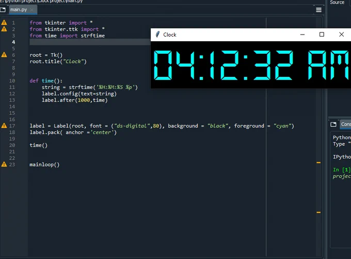Click the Clock window title text
Screen dimensions: 351x259
coord(170,35)
